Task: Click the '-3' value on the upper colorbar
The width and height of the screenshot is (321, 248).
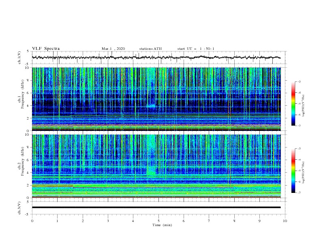Action: (299, 81)
